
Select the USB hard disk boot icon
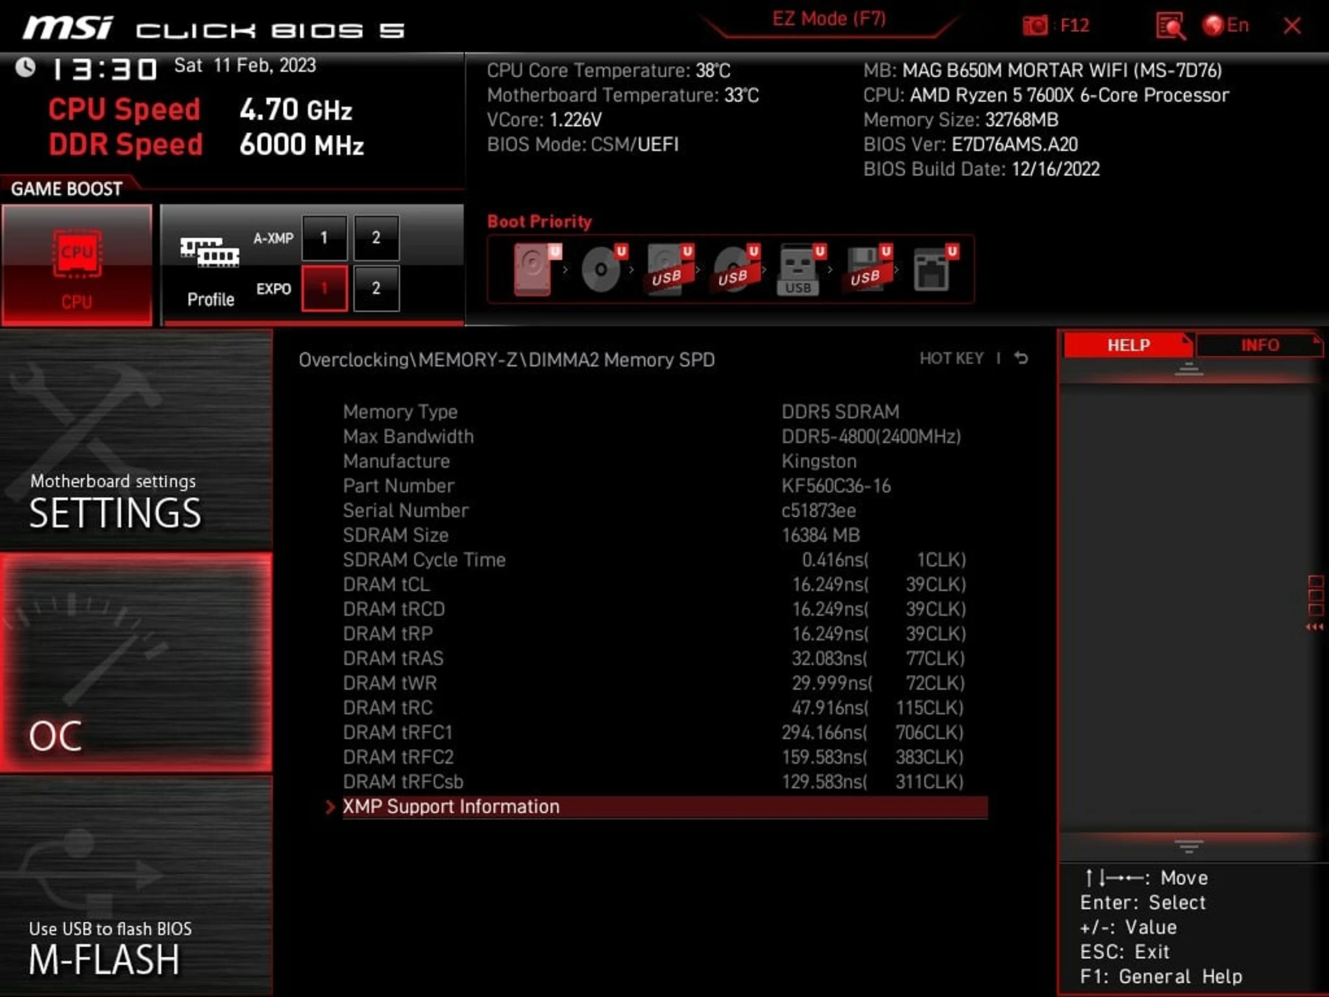pos(669,269)
